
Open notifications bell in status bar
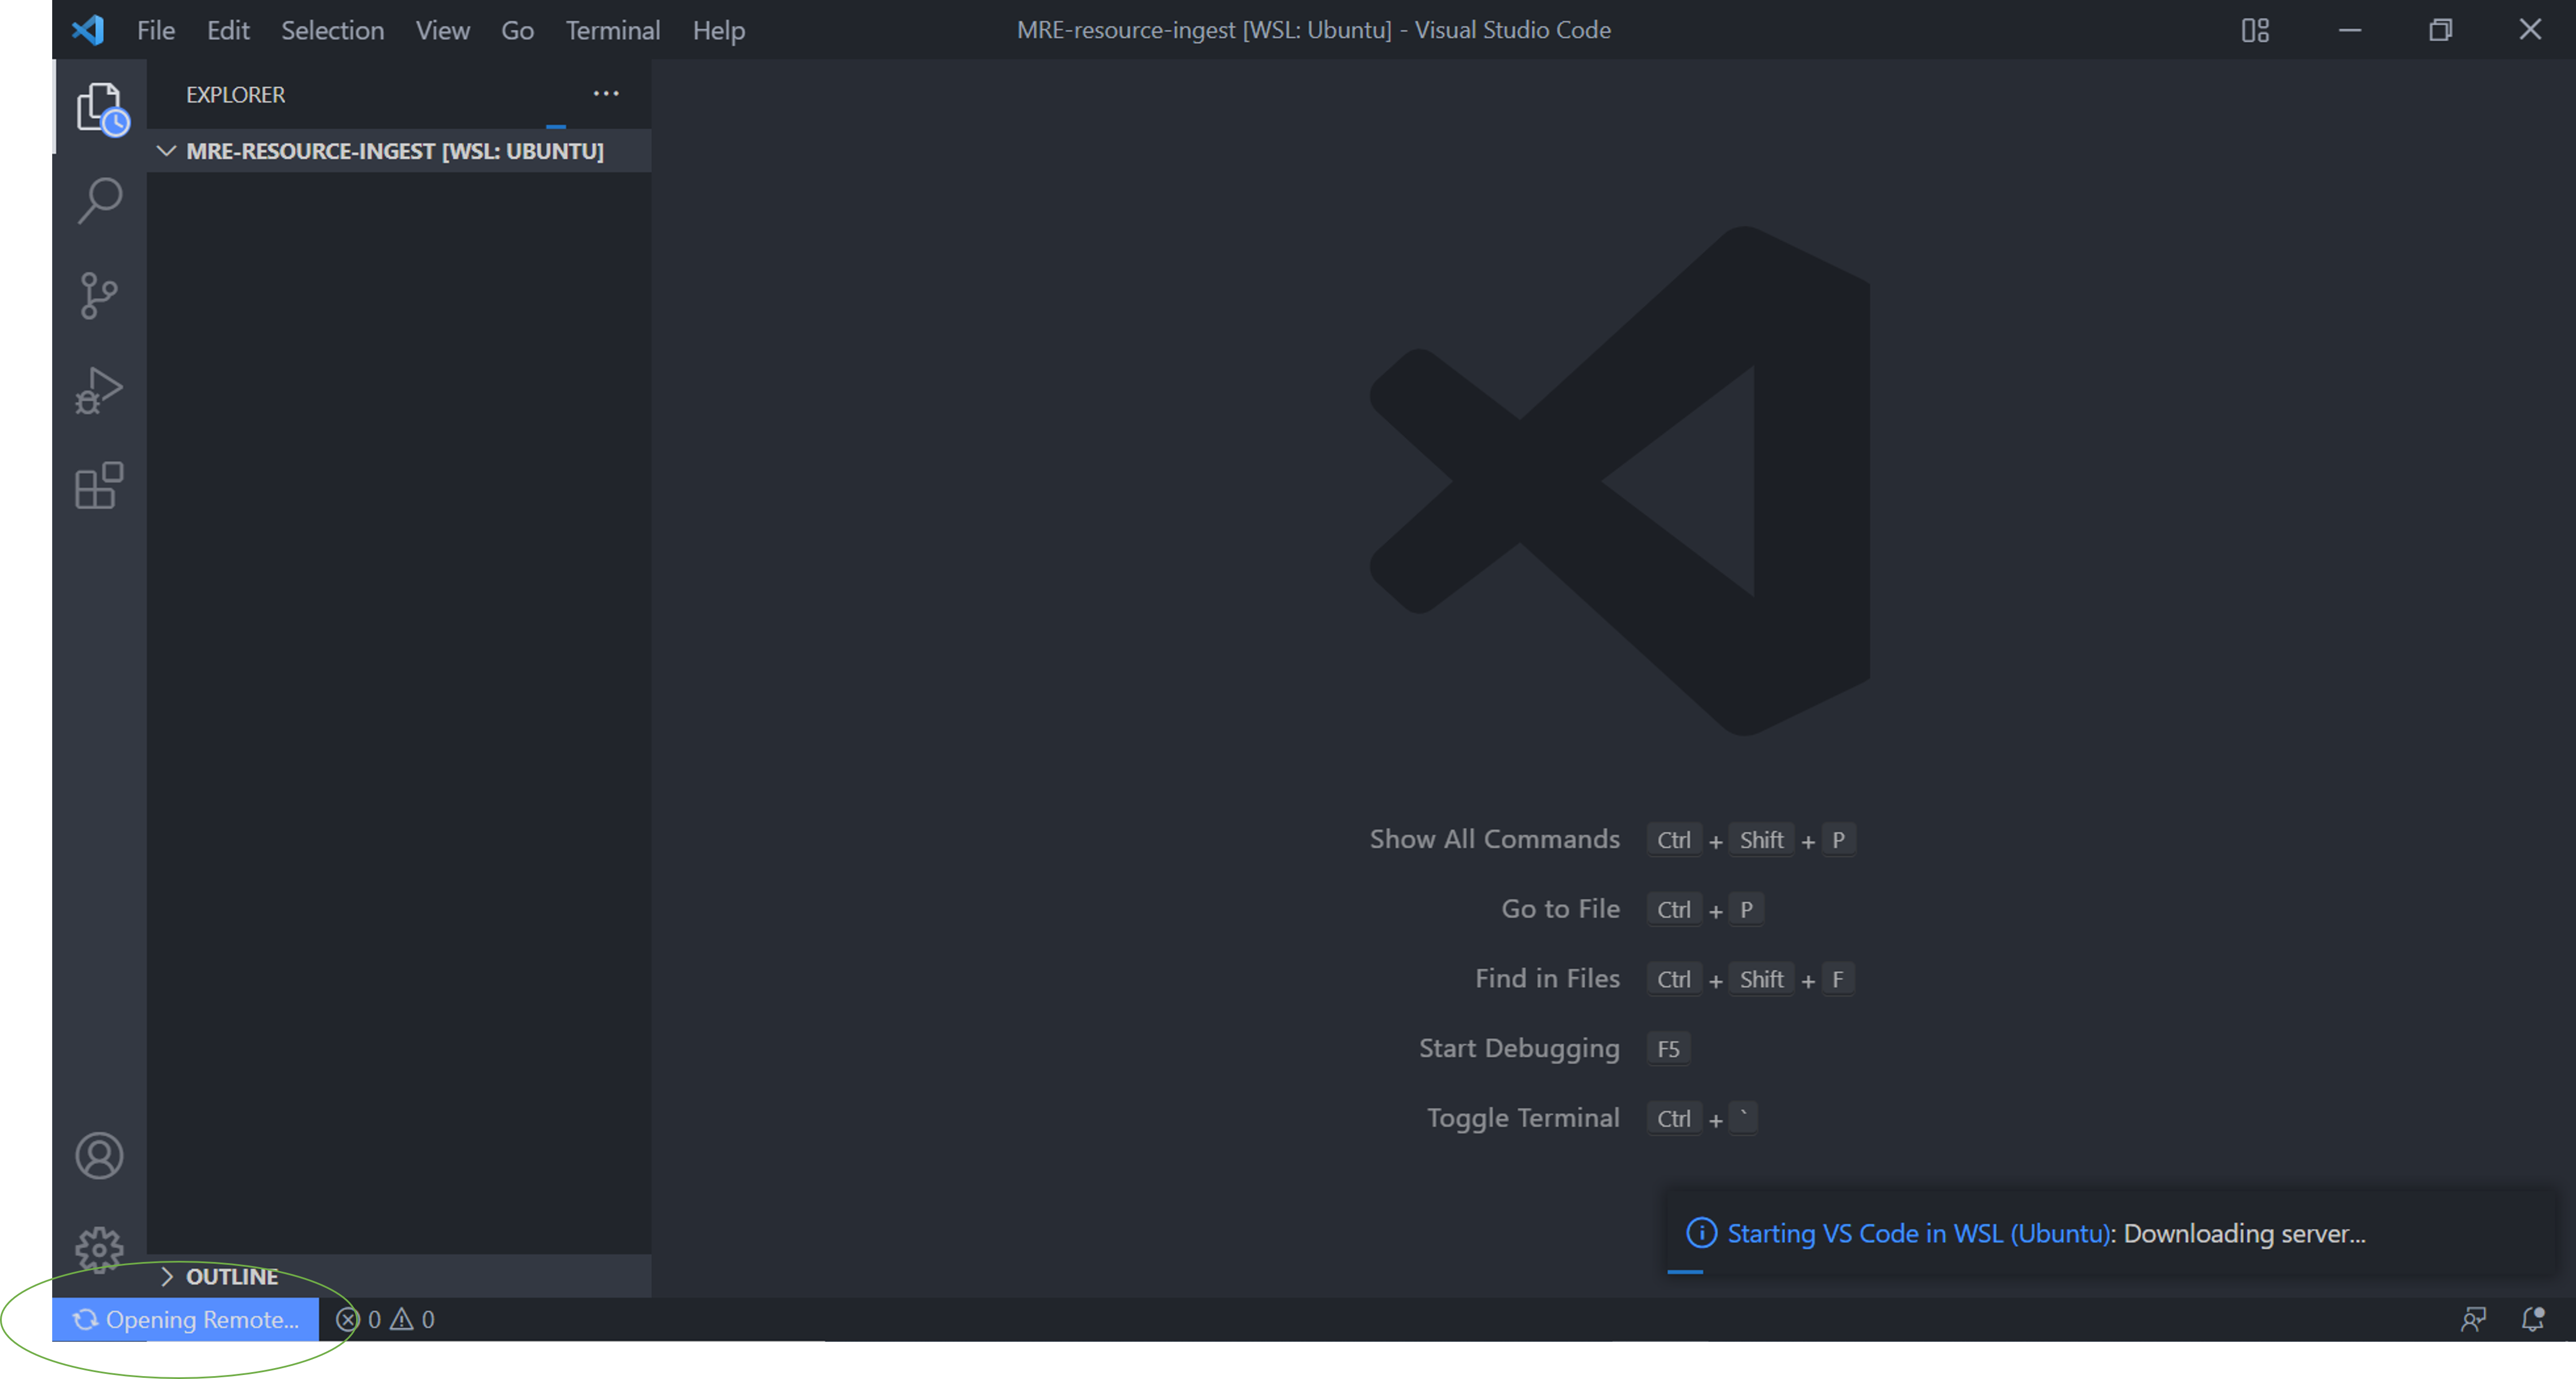pos(2533,1320)
